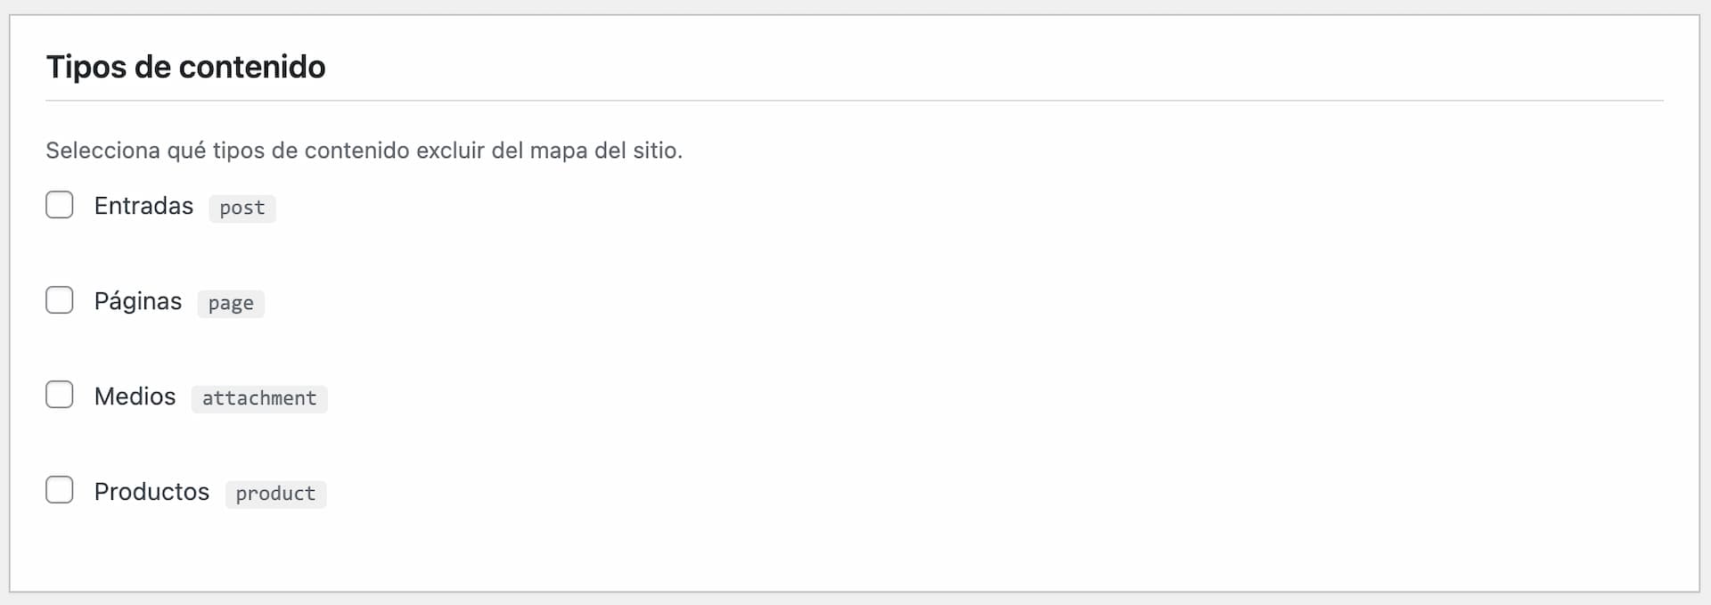Screen dimensions: 1711x605
Task: Click the "post" slug badge
Action: (242, 208)
